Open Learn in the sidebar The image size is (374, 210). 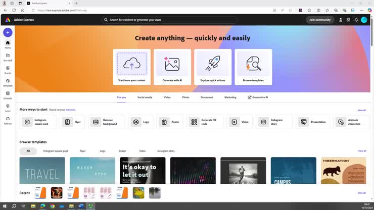pyautogui.click(x=8, y=108)
